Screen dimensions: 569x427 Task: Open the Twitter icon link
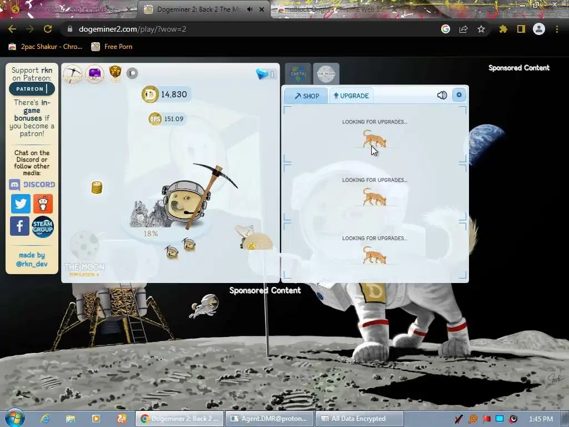coord(21,203)
